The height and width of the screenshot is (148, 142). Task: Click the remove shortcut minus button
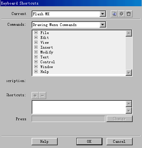point(42,96)
